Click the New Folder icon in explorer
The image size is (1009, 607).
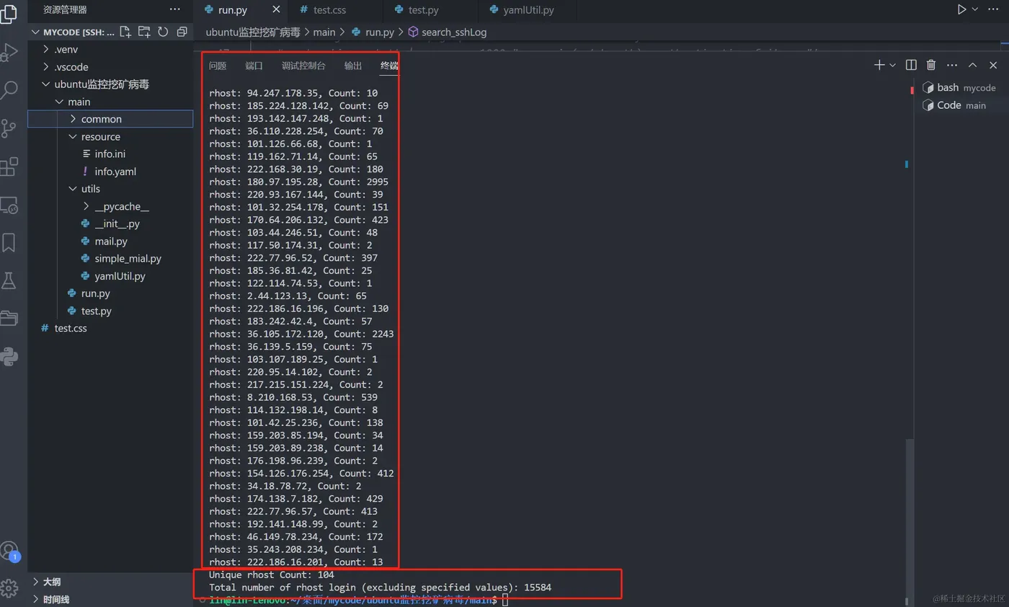[x=144, y=32]
